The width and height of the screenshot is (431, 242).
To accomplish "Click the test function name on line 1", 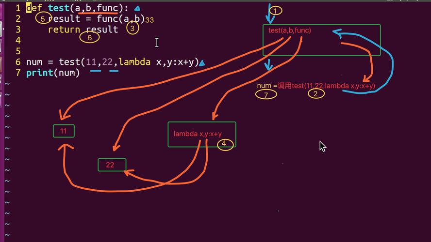I will tap(59, 8).
